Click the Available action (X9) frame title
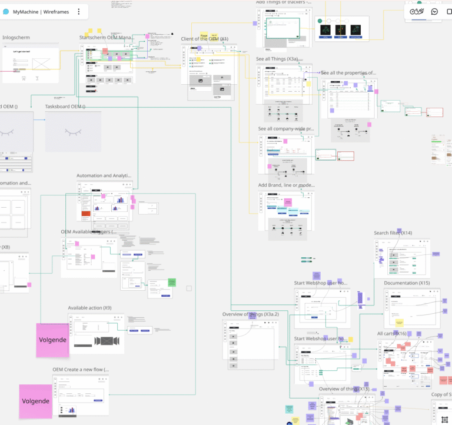Viewport: 452px width, 425px height. pyautogui.click(x=89, y=308)
